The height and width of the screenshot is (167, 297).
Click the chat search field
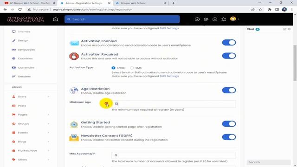coord(268,162)
